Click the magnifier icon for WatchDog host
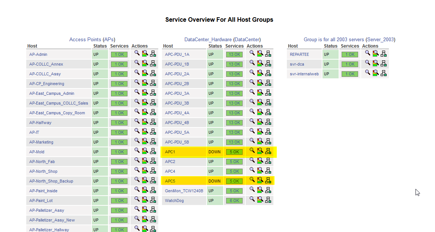The image size is (435, 232). (x=252, y=200)
